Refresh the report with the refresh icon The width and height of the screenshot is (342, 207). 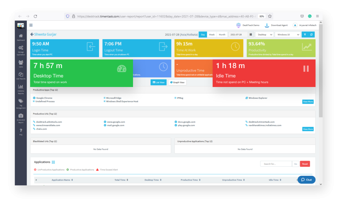pos(311,34)
